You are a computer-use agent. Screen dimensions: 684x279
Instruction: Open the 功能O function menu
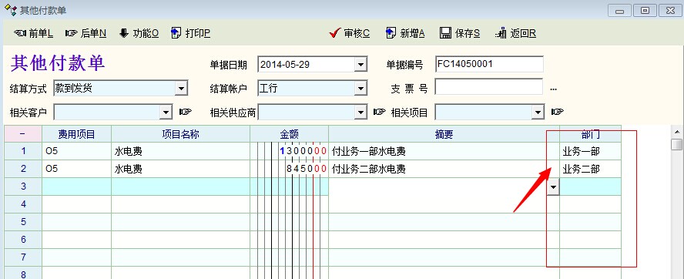coord(139,33)
